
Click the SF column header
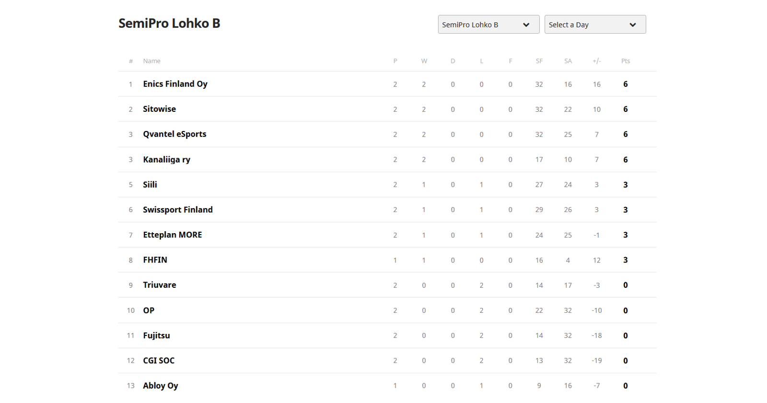(539, 61)
